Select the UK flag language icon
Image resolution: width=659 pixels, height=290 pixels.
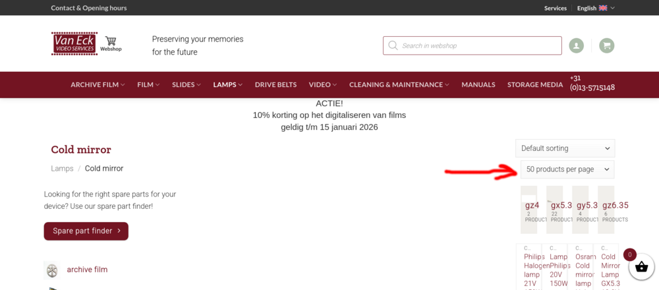(602, 8)
